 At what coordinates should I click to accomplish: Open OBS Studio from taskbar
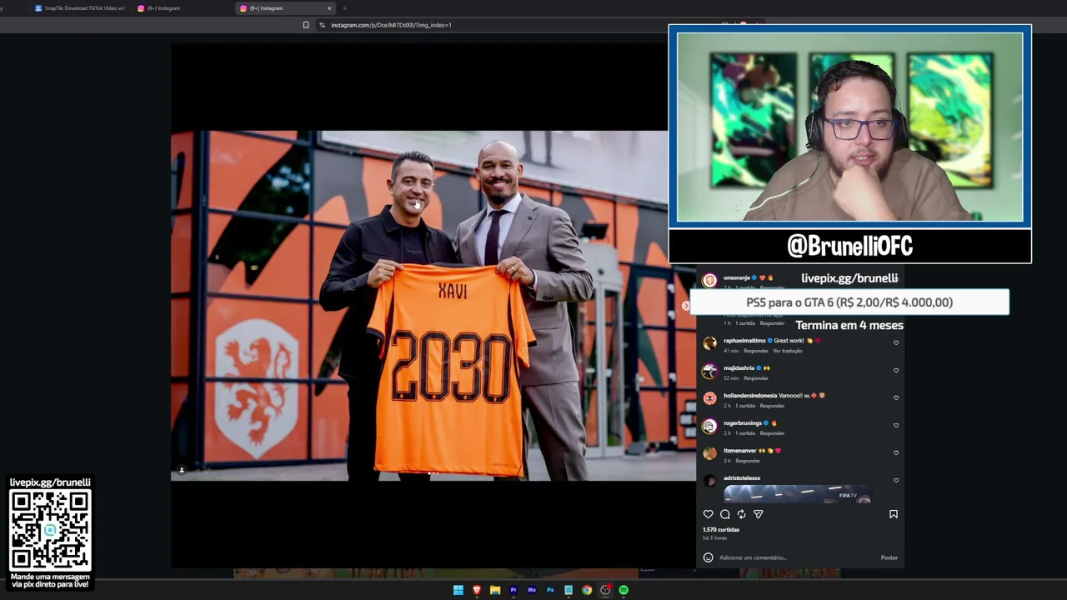(605, 590)
